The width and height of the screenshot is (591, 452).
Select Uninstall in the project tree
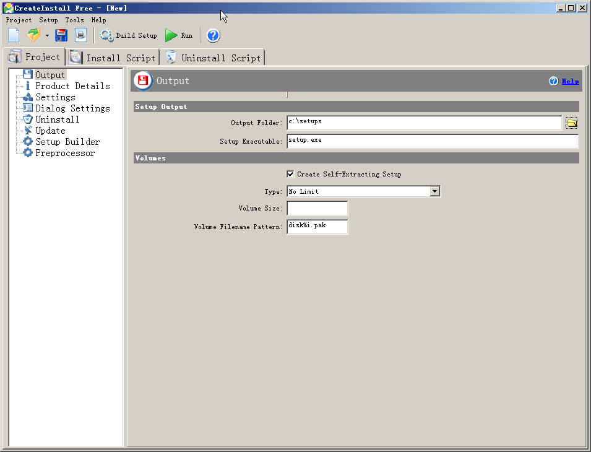58,120
